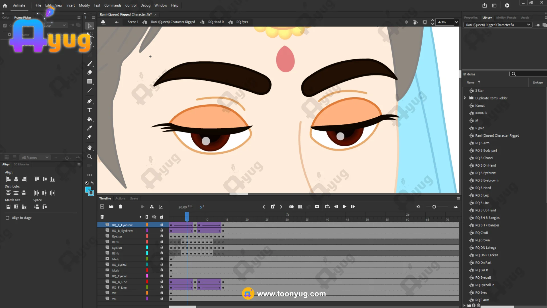
Task: Select RQ Crown library item
Action: 482,240
